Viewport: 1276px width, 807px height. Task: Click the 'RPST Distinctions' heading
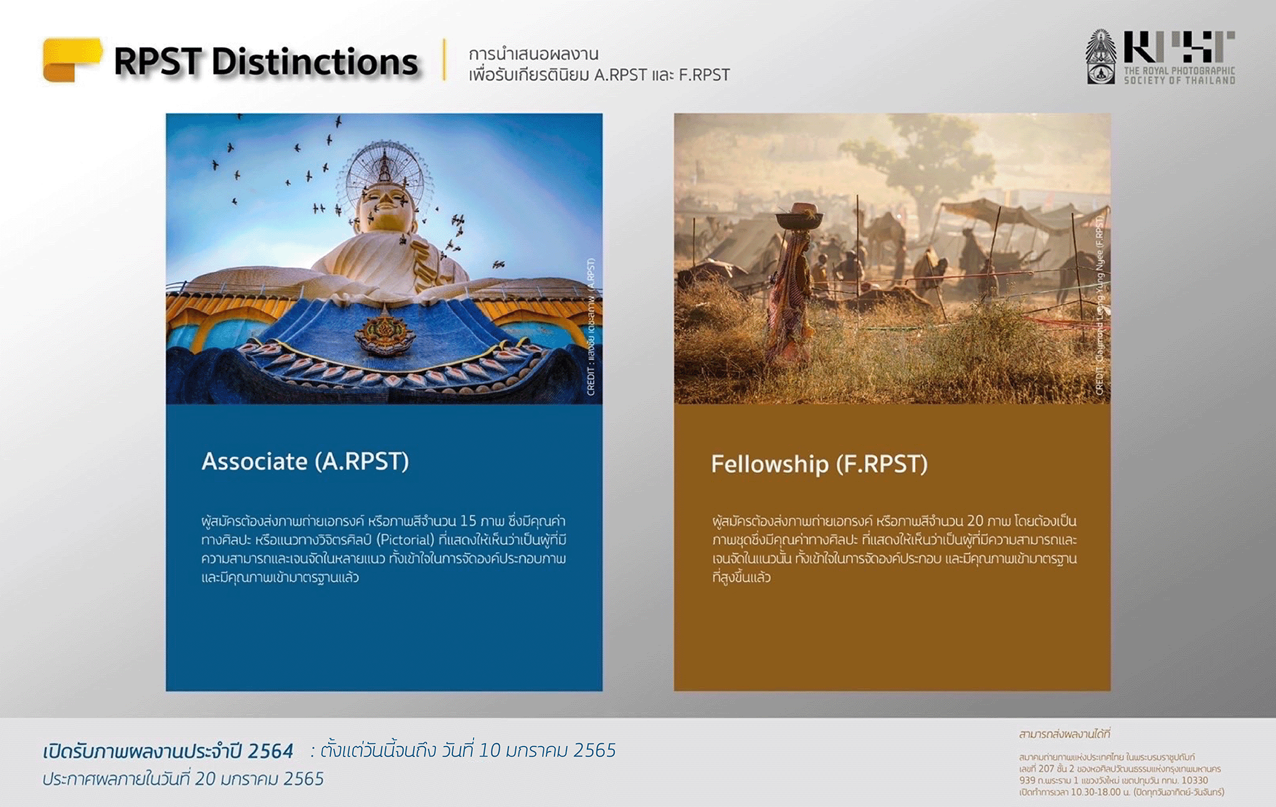(x=266, y=61)
